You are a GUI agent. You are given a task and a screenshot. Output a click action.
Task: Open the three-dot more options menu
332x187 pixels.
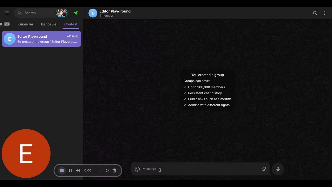[x=325, y=13]
